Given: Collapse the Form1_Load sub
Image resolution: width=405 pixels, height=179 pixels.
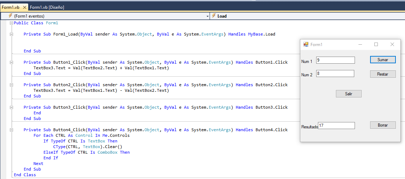Looking at the screenshot, I should tap(11, 34).
